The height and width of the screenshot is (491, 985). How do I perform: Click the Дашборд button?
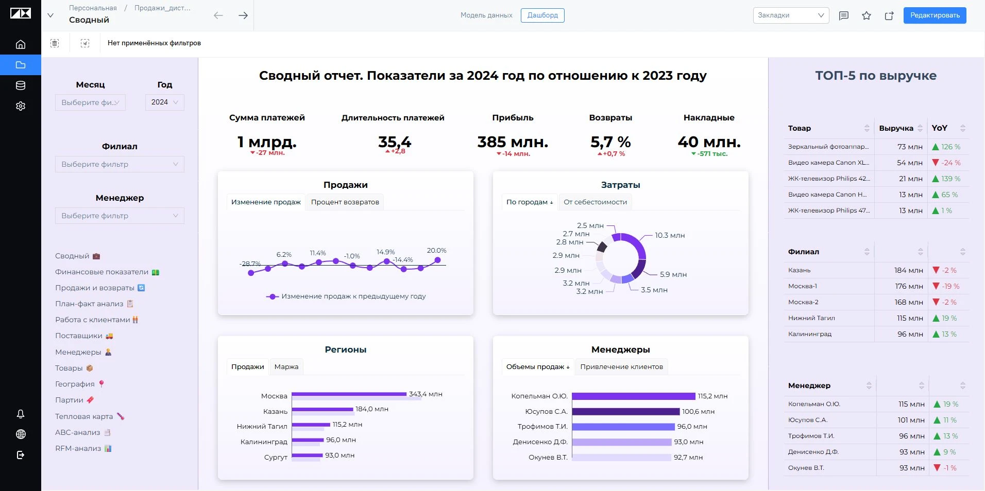click(x=542, y=15)
